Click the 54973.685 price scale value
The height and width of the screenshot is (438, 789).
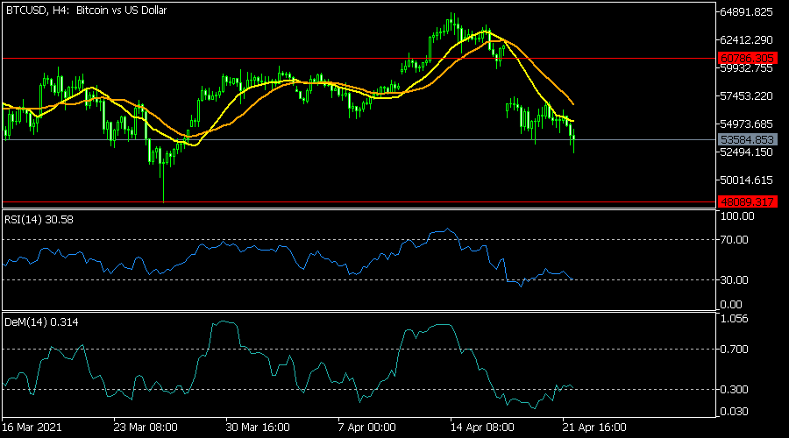pos(747,124)
